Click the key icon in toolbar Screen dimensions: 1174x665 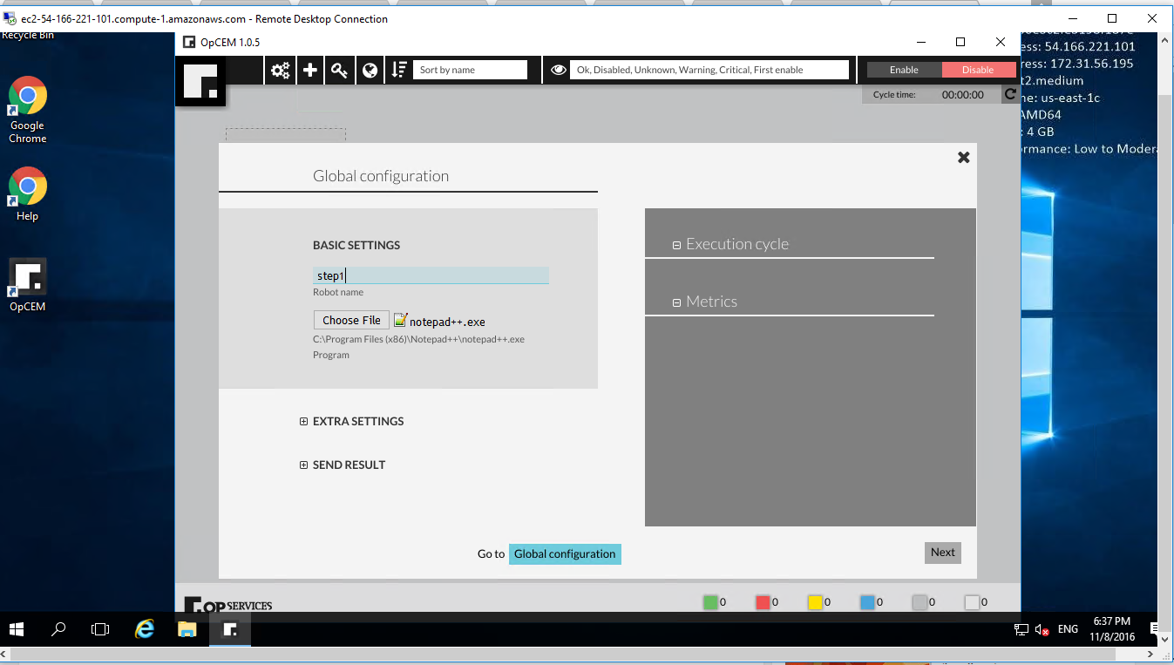pos(340,71)
